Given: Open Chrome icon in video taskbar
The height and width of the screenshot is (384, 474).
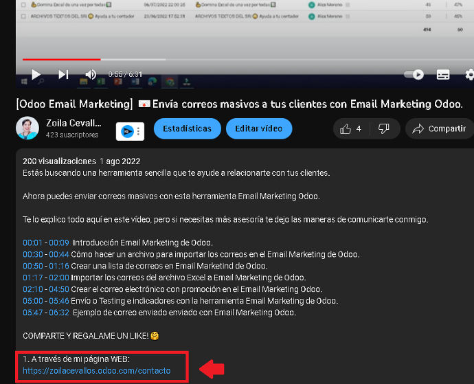Looking at the screenshot, I should pos(170,81).
